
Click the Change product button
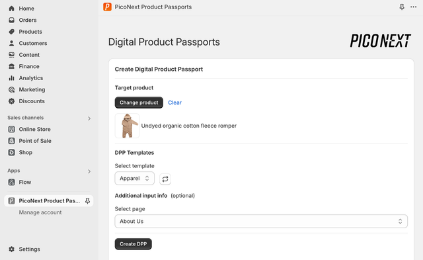tap(139, 103)
